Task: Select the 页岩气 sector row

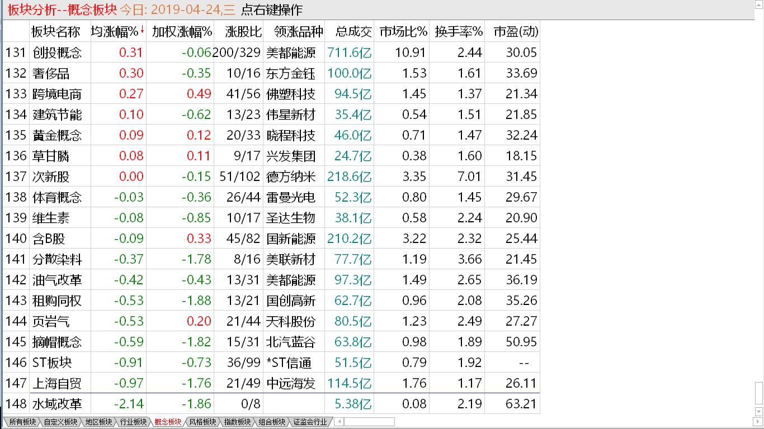Action: coord(272,321)
